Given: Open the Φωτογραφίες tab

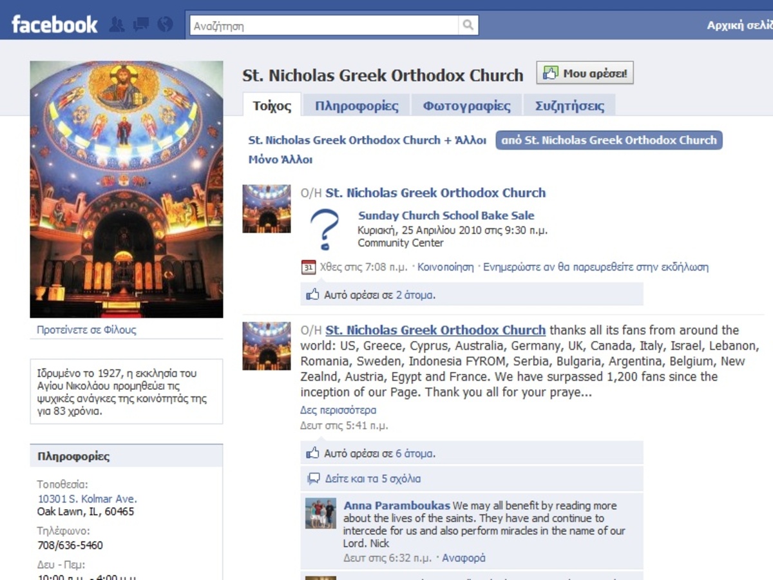Looking at the screenshot, I should click(466, 106).
